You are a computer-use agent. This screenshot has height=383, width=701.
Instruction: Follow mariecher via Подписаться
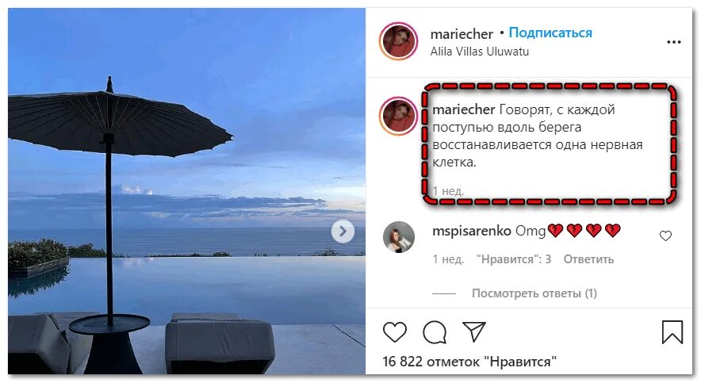tap(550, 33)
